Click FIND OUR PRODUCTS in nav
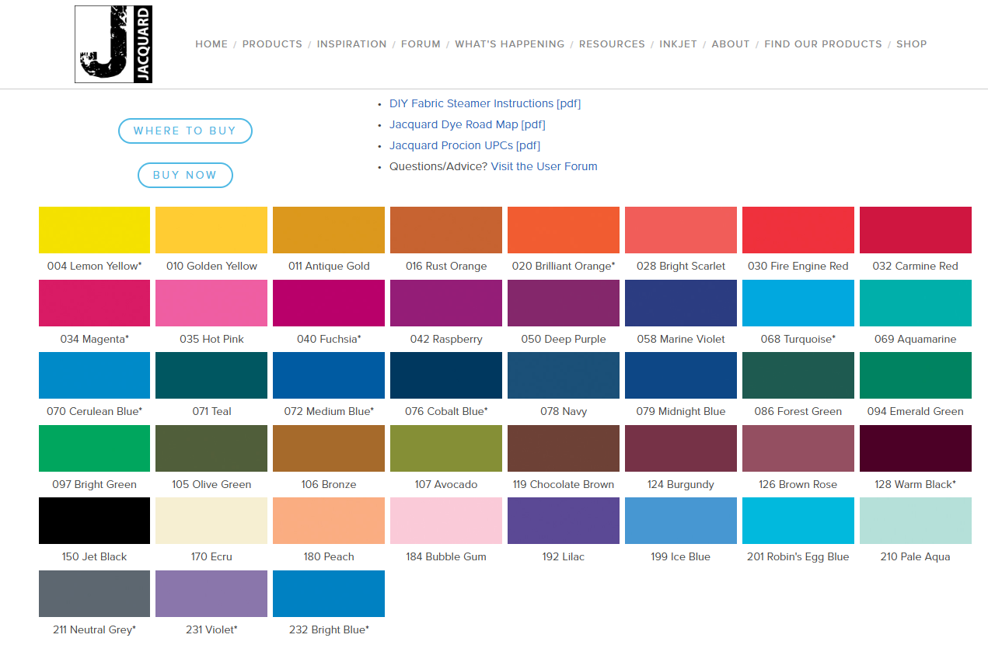The height and width of the screenshot is (645, 988). pyautogui.click(x=823, y=44)
